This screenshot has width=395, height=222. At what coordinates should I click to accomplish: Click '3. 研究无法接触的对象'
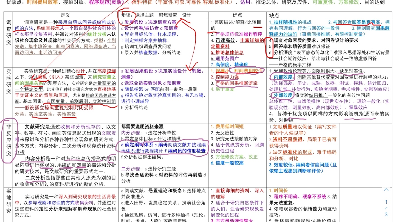234,139
